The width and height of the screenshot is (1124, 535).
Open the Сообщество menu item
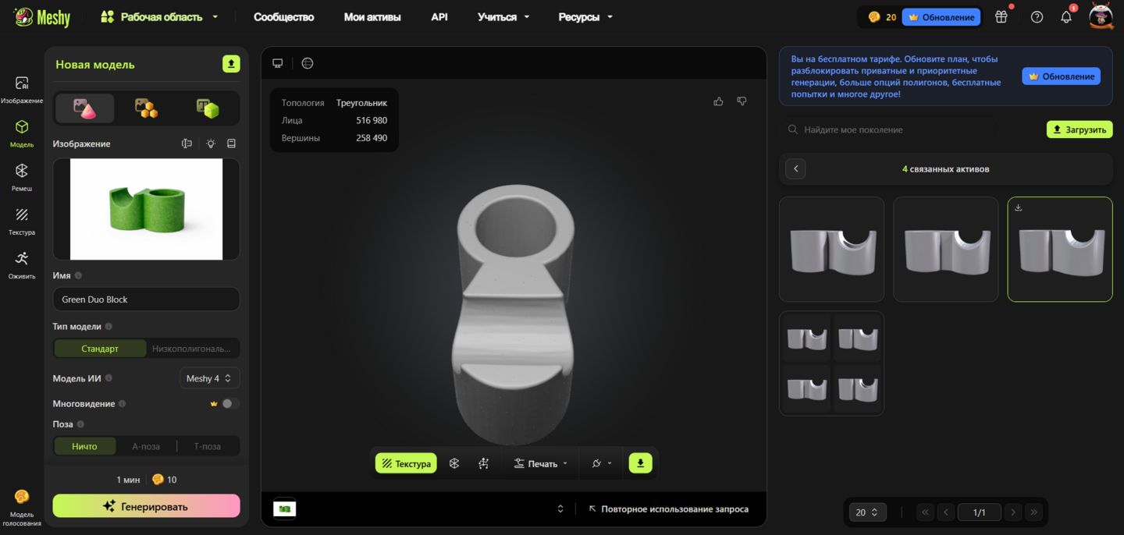click(x=284, y=16)
